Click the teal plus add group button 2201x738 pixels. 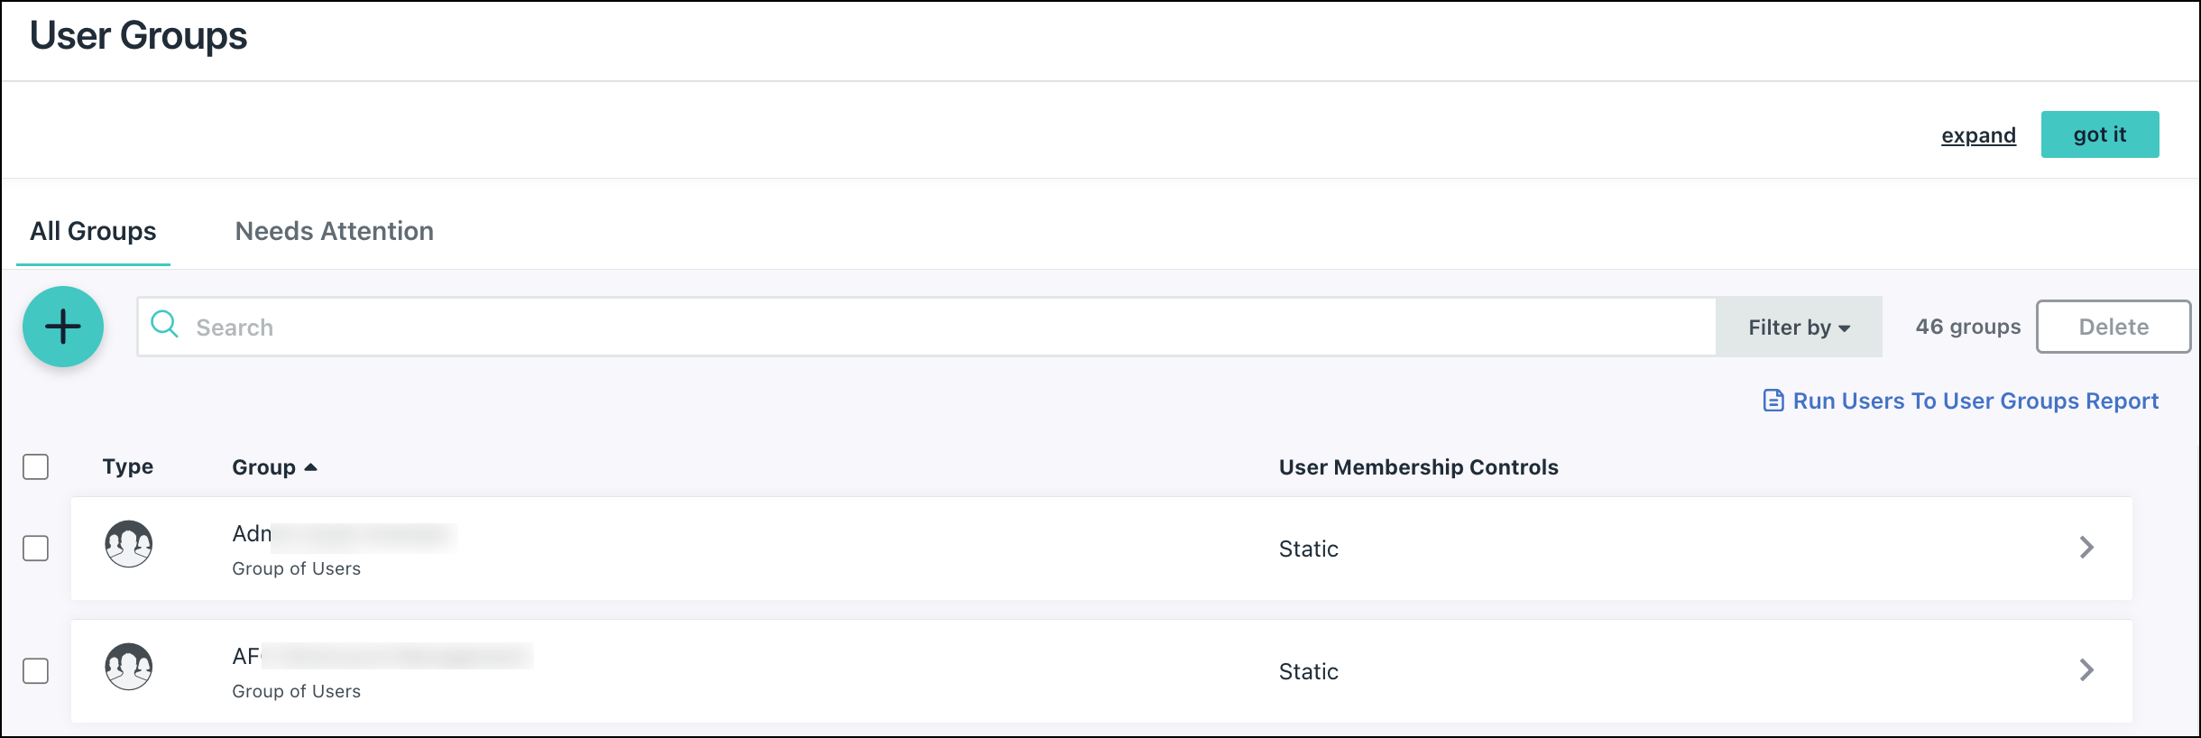pyautogui.click(x=63, y=327)
